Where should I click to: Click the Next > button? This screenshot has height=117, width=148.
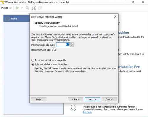coord(92,99)
